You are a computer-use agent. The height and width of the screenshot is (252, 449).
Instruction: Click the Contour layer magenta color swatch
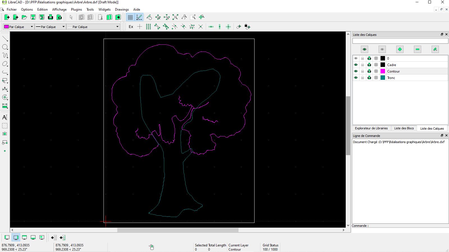383,71
